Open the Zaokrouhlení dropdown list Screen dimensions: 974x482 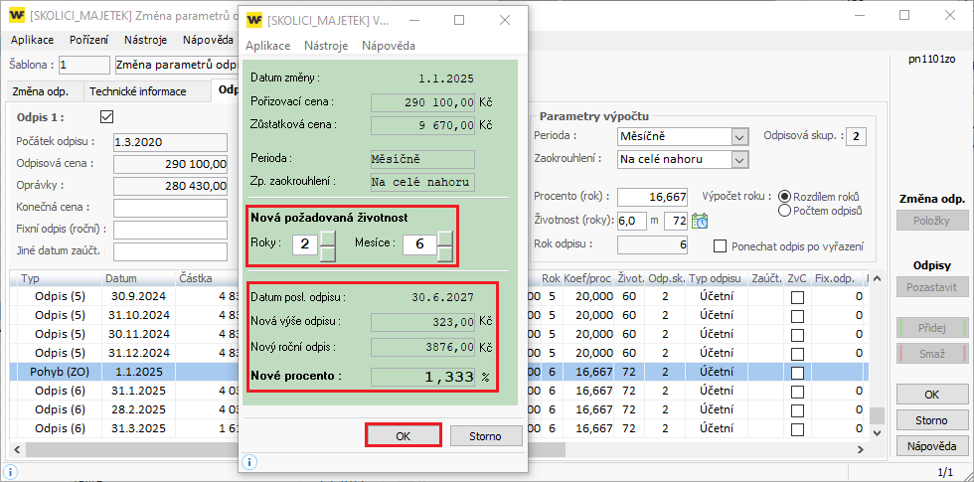coord(738,159)
